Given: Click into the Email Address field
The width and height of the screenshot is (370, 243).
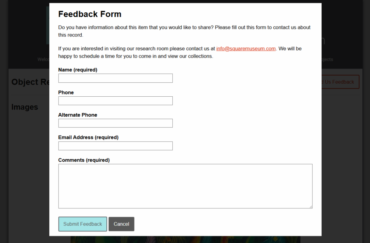Looking at the screenshot, I should pyautogui.click(x=115, y=146).
